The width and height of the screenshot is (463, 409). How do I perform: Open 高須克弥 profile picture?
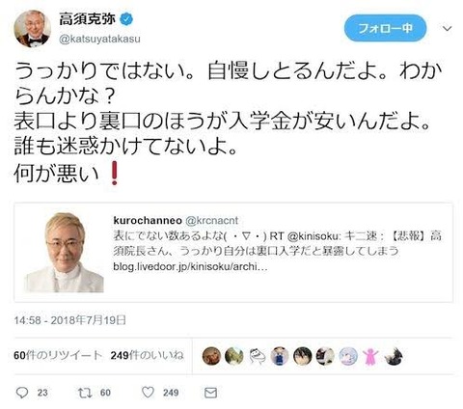coord(32,29)
